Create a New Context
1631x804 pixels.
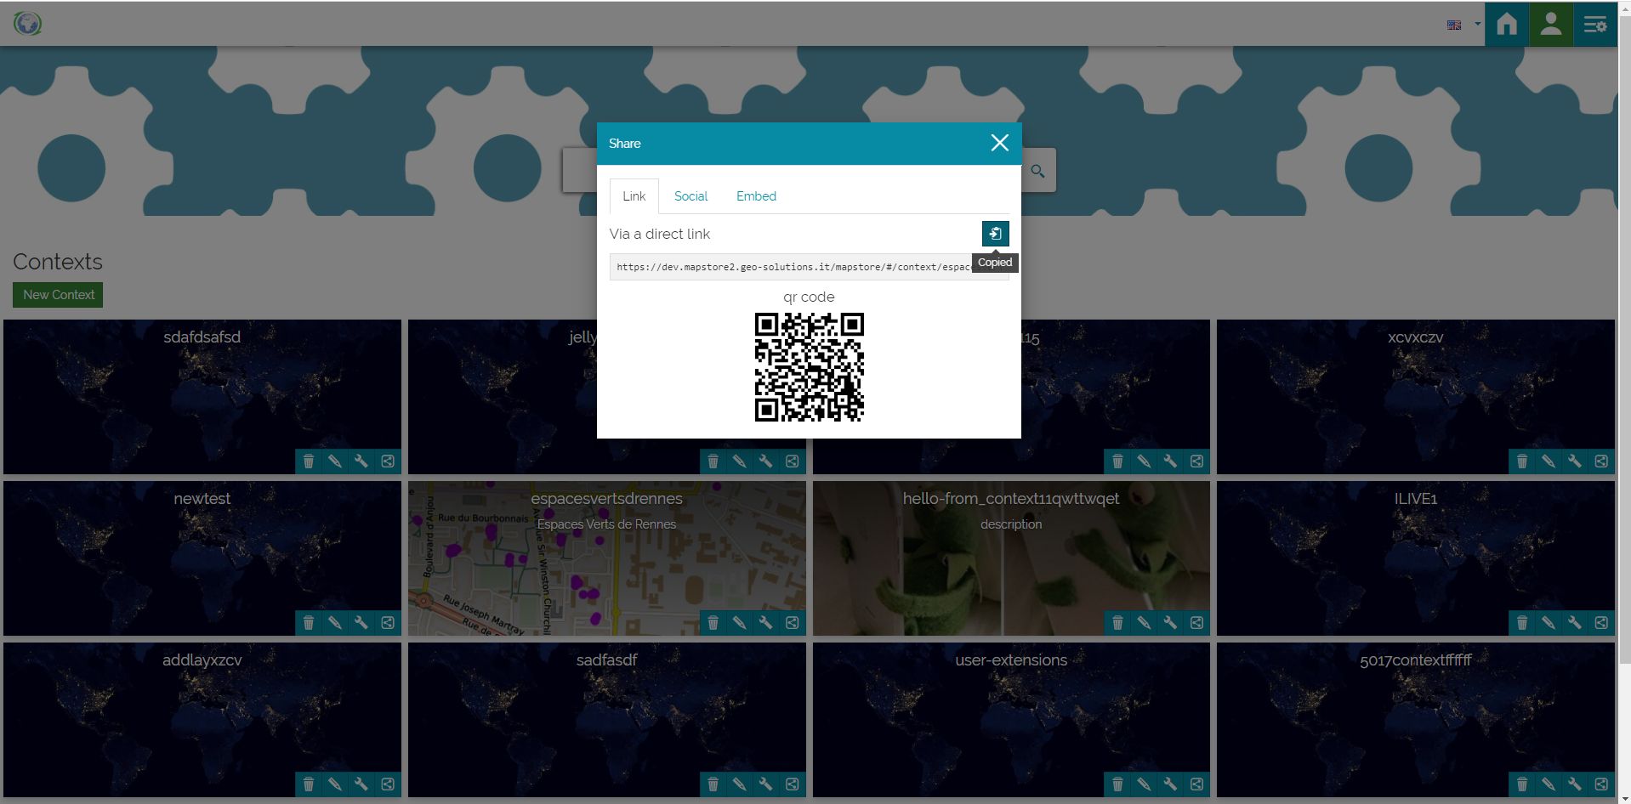pos(58,295)
